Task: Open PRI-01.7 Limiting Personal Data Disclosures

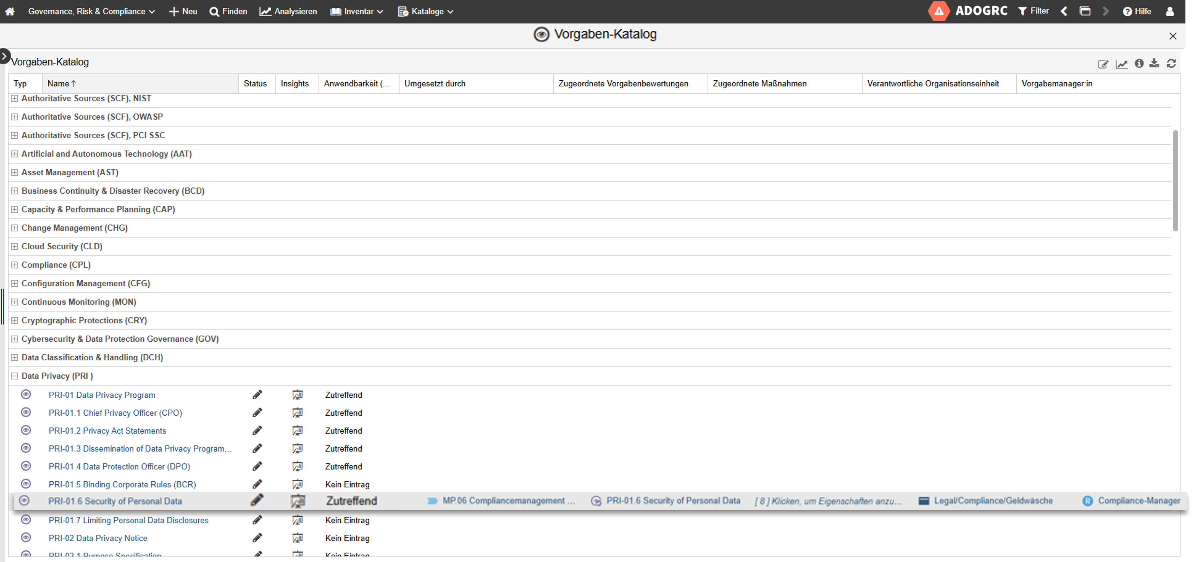Action: [x=128, y=520]
